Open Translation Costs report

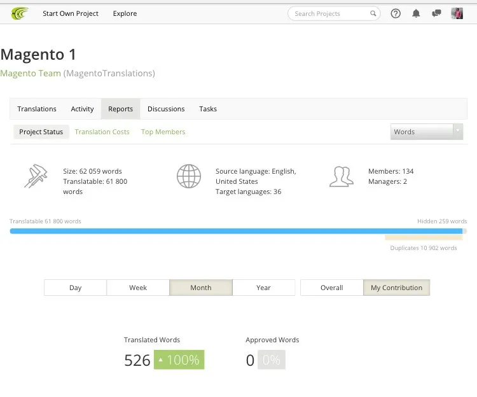pos(102,132)
